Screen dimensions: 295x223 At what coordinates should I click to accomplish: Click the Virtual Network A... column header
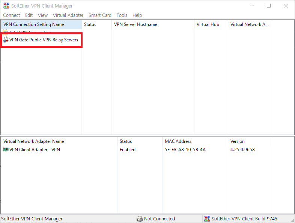(x=250, y=24)
